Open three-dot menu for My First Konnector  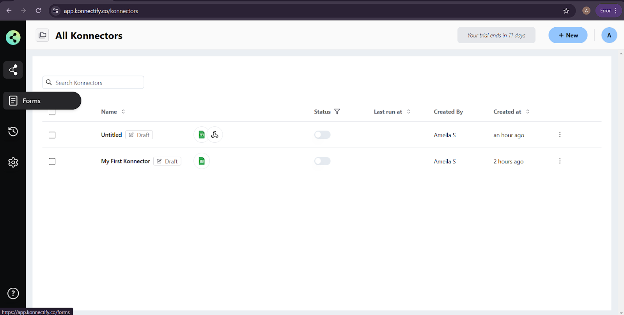pos(560,161)
